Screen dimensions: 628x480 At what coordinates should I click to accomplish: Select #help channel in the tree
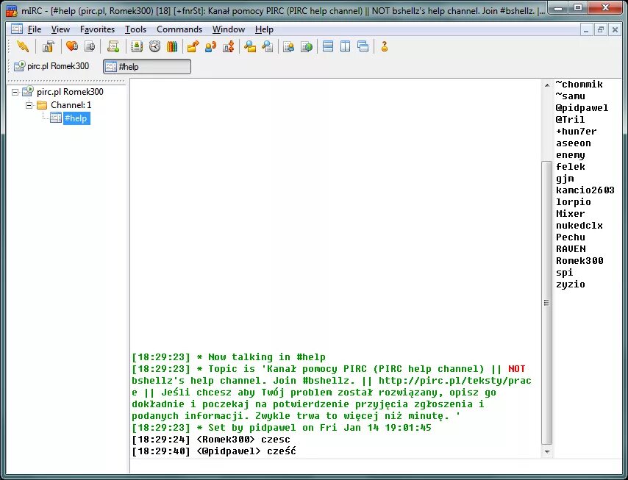point(76,118)
